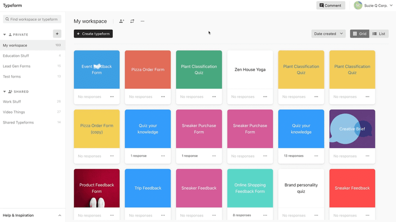Add a new private workspace with plus button
This screenshot has width=396, height=222.
[x=57, y=34]
